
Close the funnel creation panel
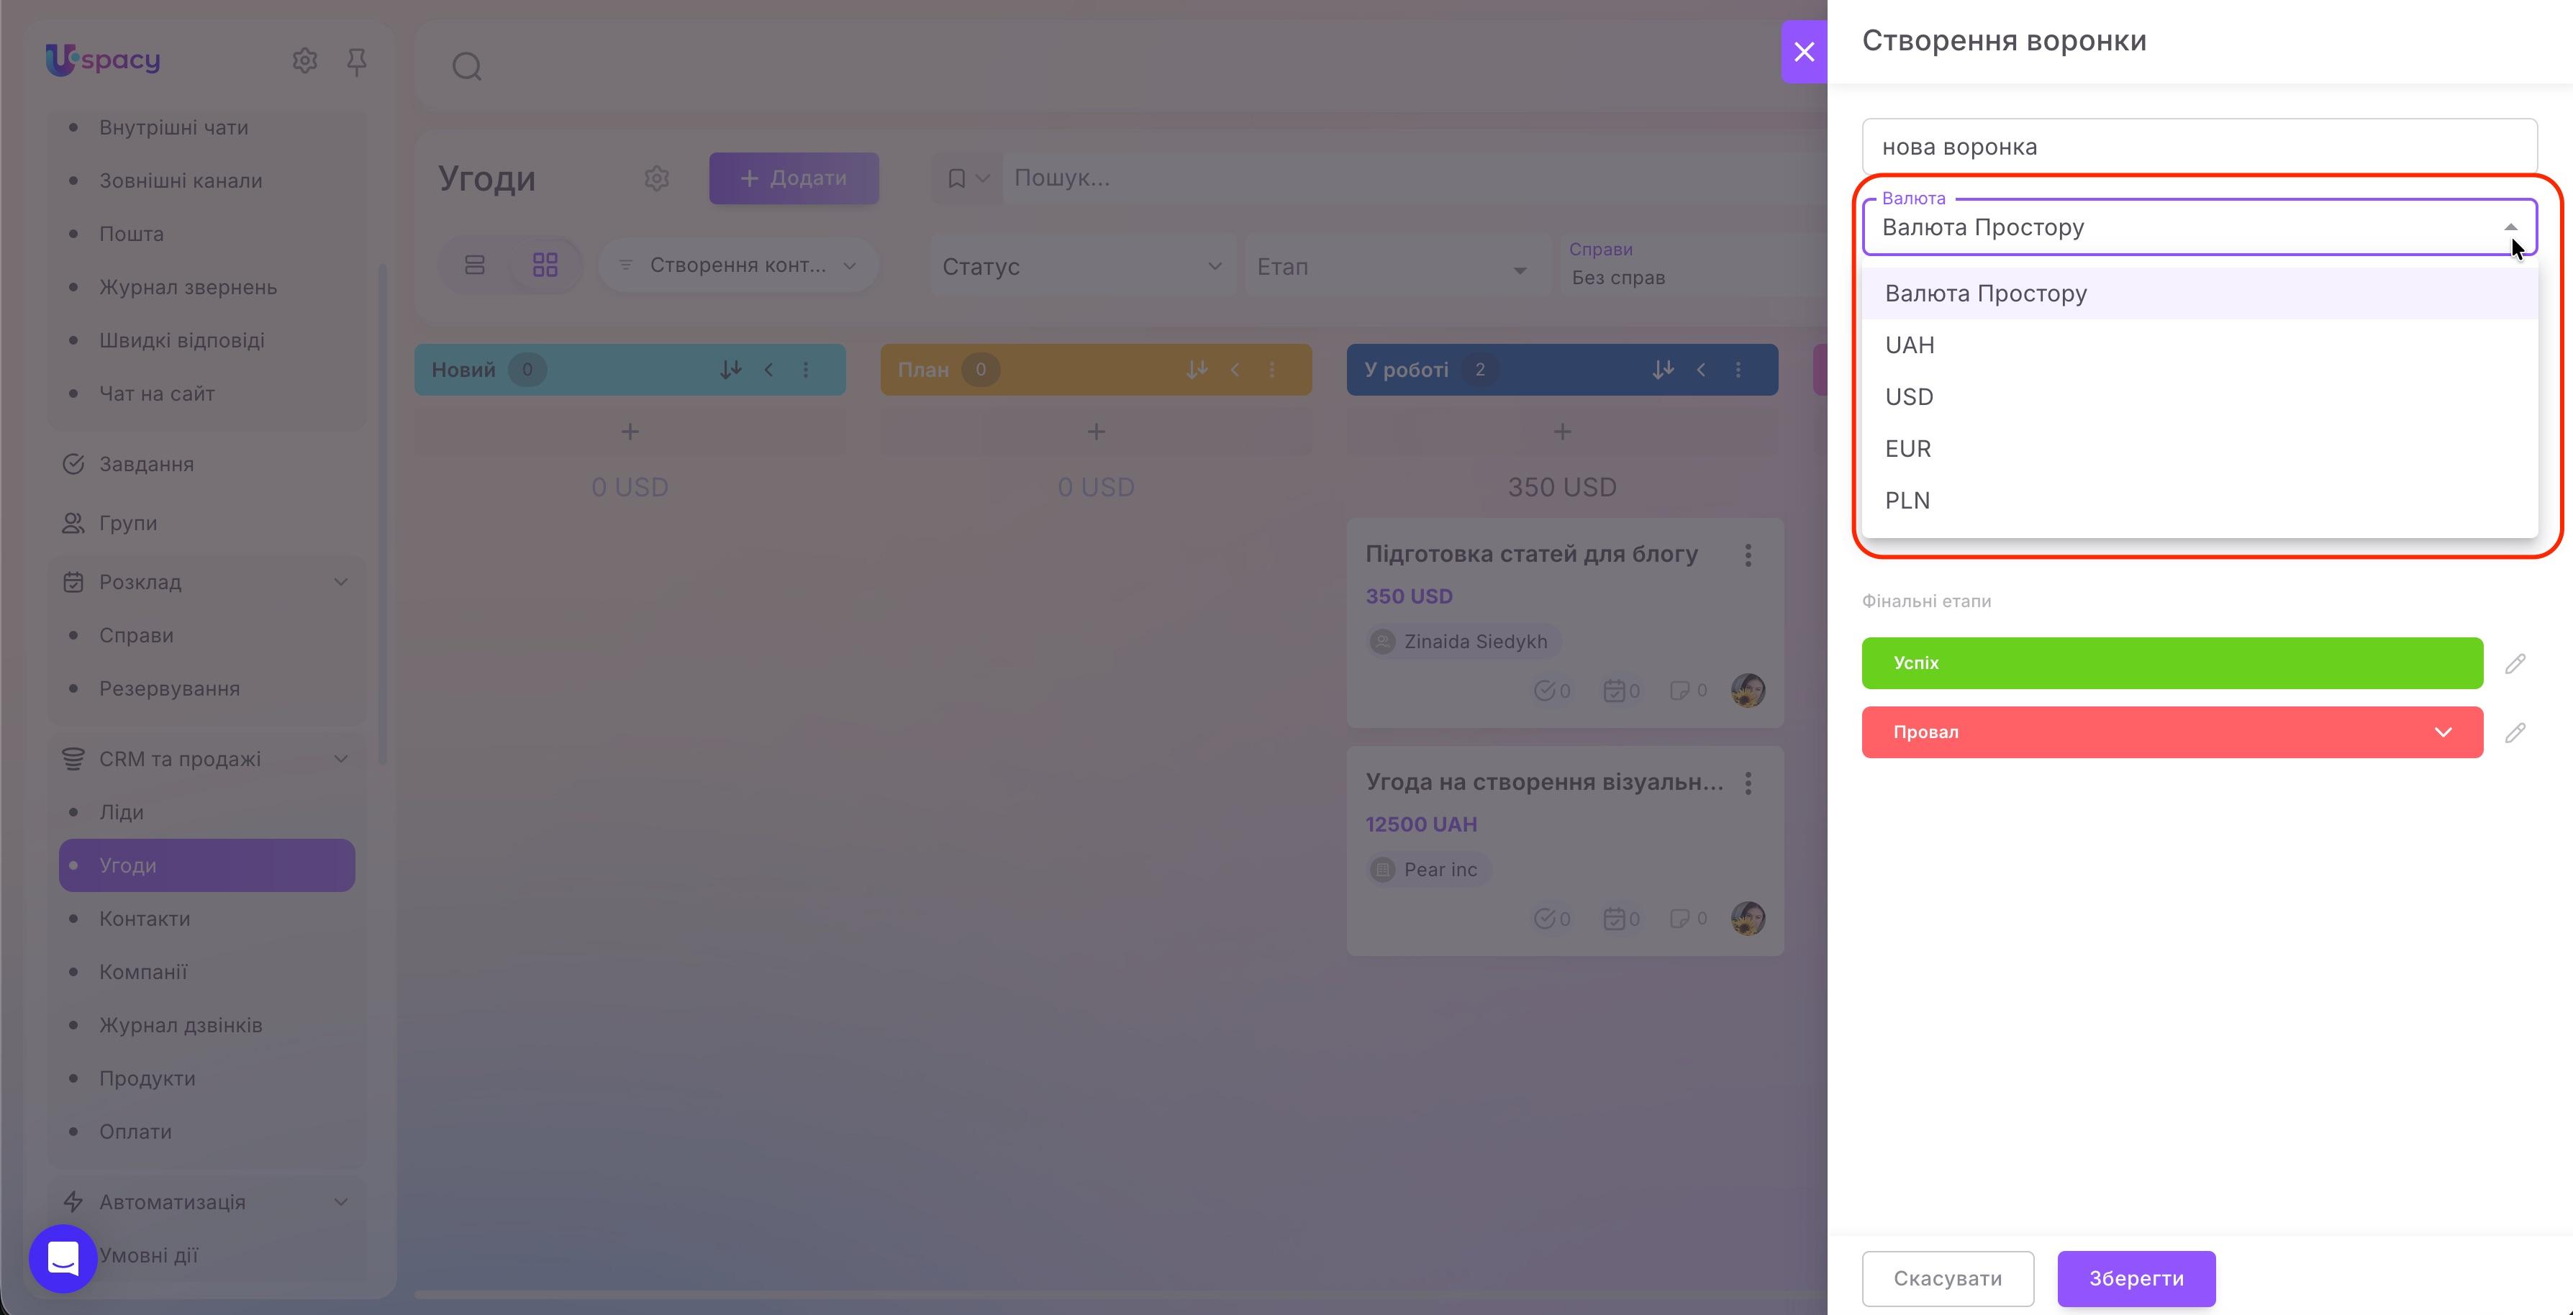tap(1804, 52)
